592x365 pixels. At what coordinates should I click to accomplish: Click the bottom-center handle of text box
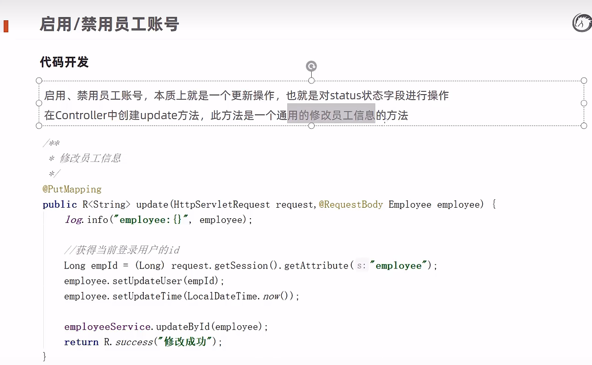(x=311, y=126)
